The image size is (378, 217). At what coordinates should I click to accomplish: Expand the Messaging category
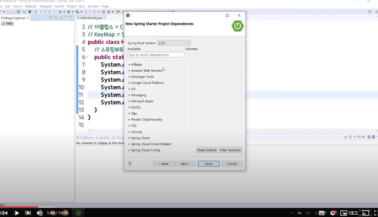click(129, 95)
